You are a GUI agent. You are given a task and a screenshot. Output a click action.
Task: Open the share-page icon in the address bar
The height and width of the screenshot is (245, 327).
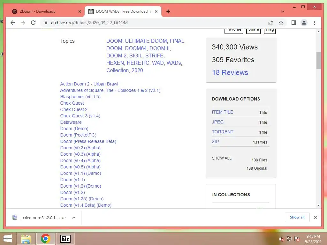pyautogui.click(x=271, y=23)
